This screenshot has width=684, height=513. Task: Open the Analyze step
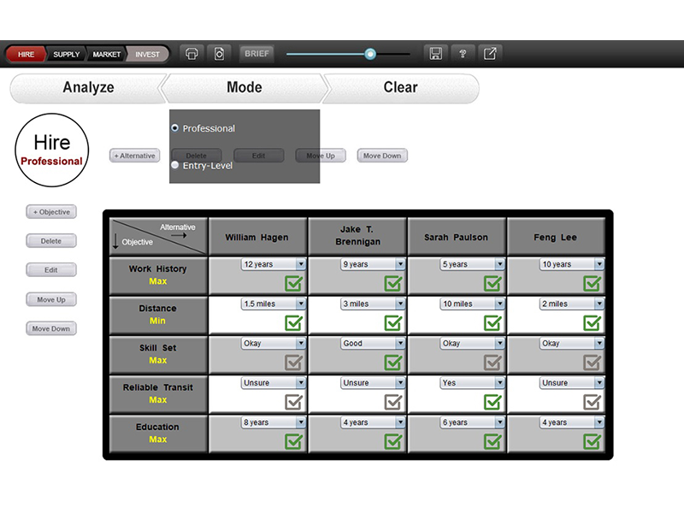pos(88,88)
